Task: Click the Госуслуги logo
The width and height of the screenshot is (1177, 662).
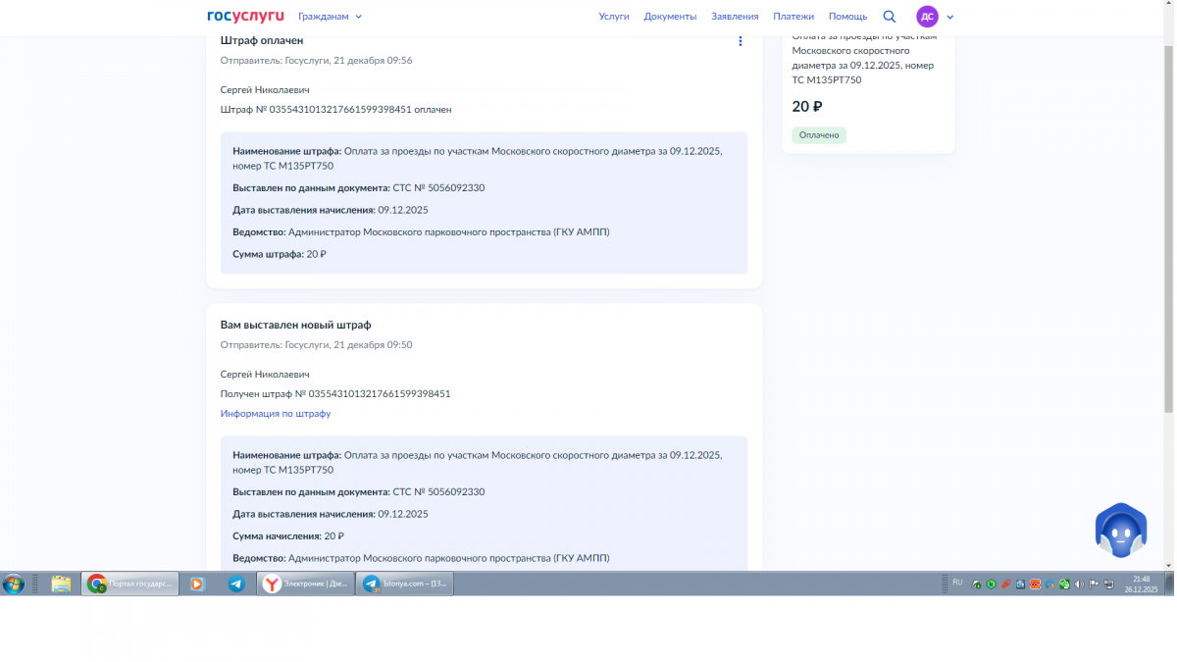Action: [x=245, y=16]
